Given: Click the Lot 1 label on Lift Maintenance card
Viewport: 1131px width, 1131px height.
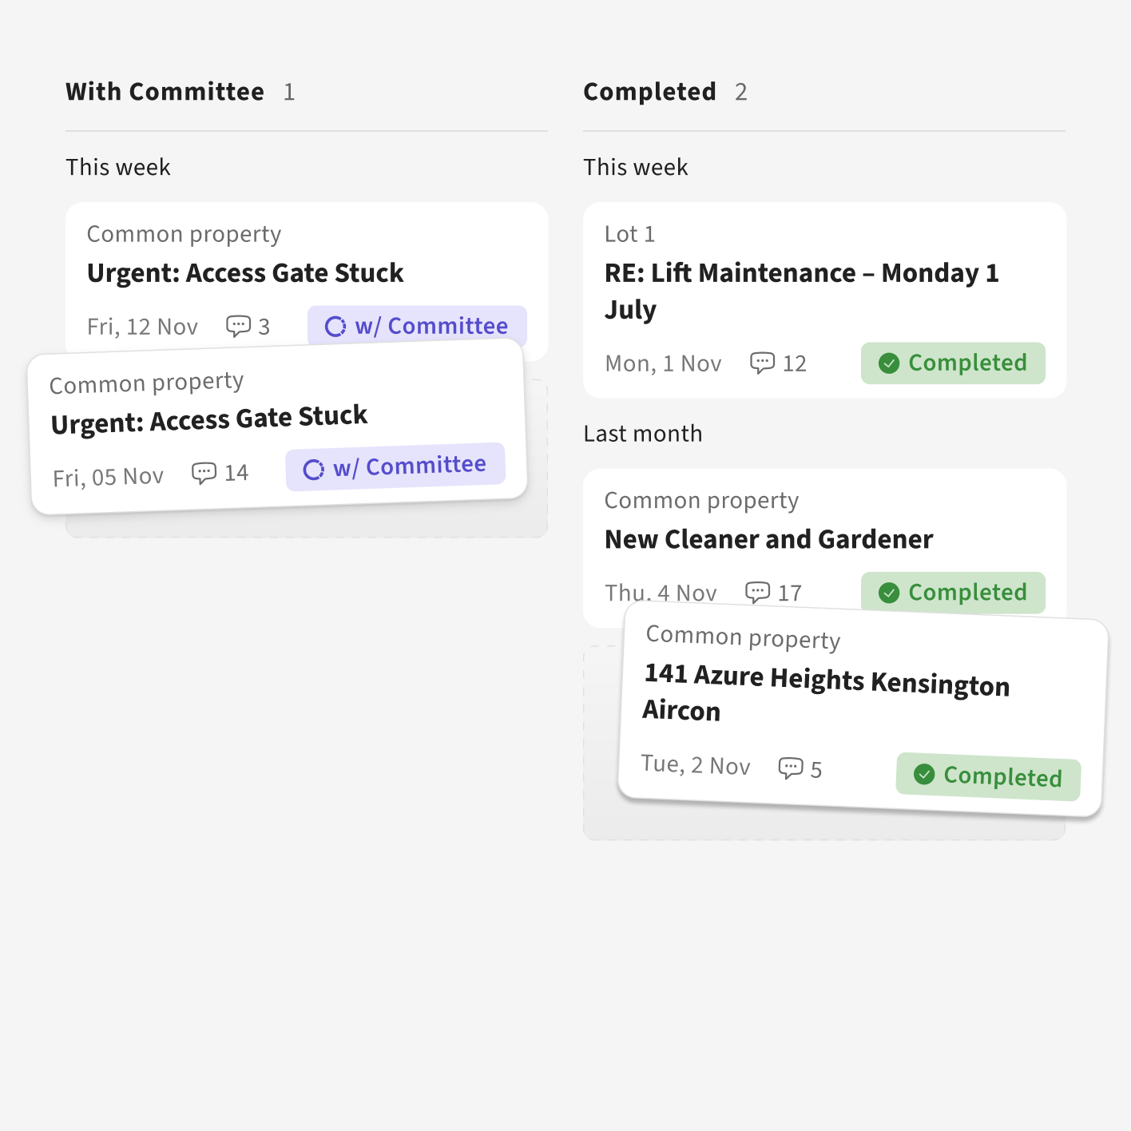Looking at the screenshot, I should pyautogui.click(x=629, y=233).
